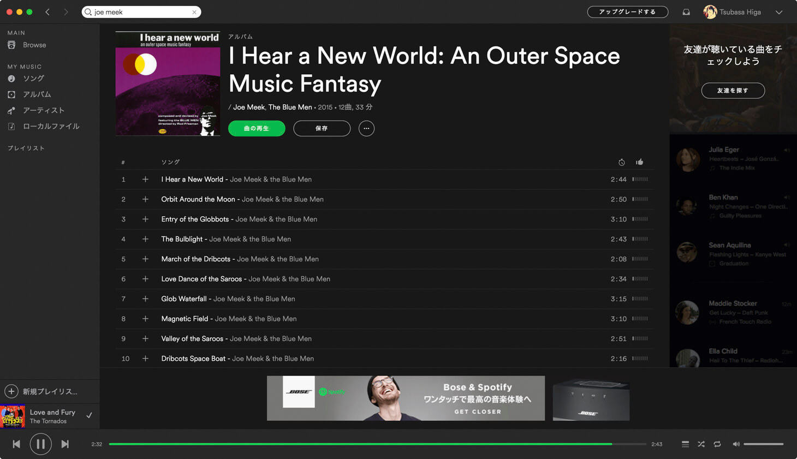This screenshot has width=797, height=459.
Task: Click the search field containing joe meek
Action: point(141,12)
